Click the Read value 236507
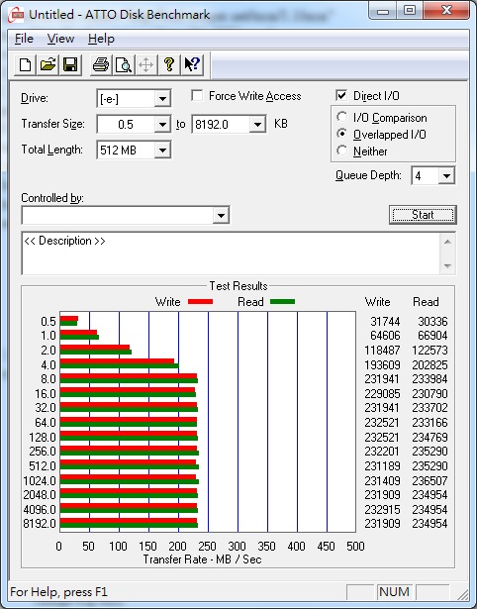This screenshot has width=477, height=609. 430,481
